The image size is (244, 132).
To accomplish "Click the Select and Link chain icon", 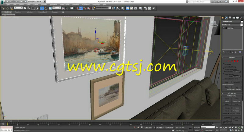I will coord(3,8).
